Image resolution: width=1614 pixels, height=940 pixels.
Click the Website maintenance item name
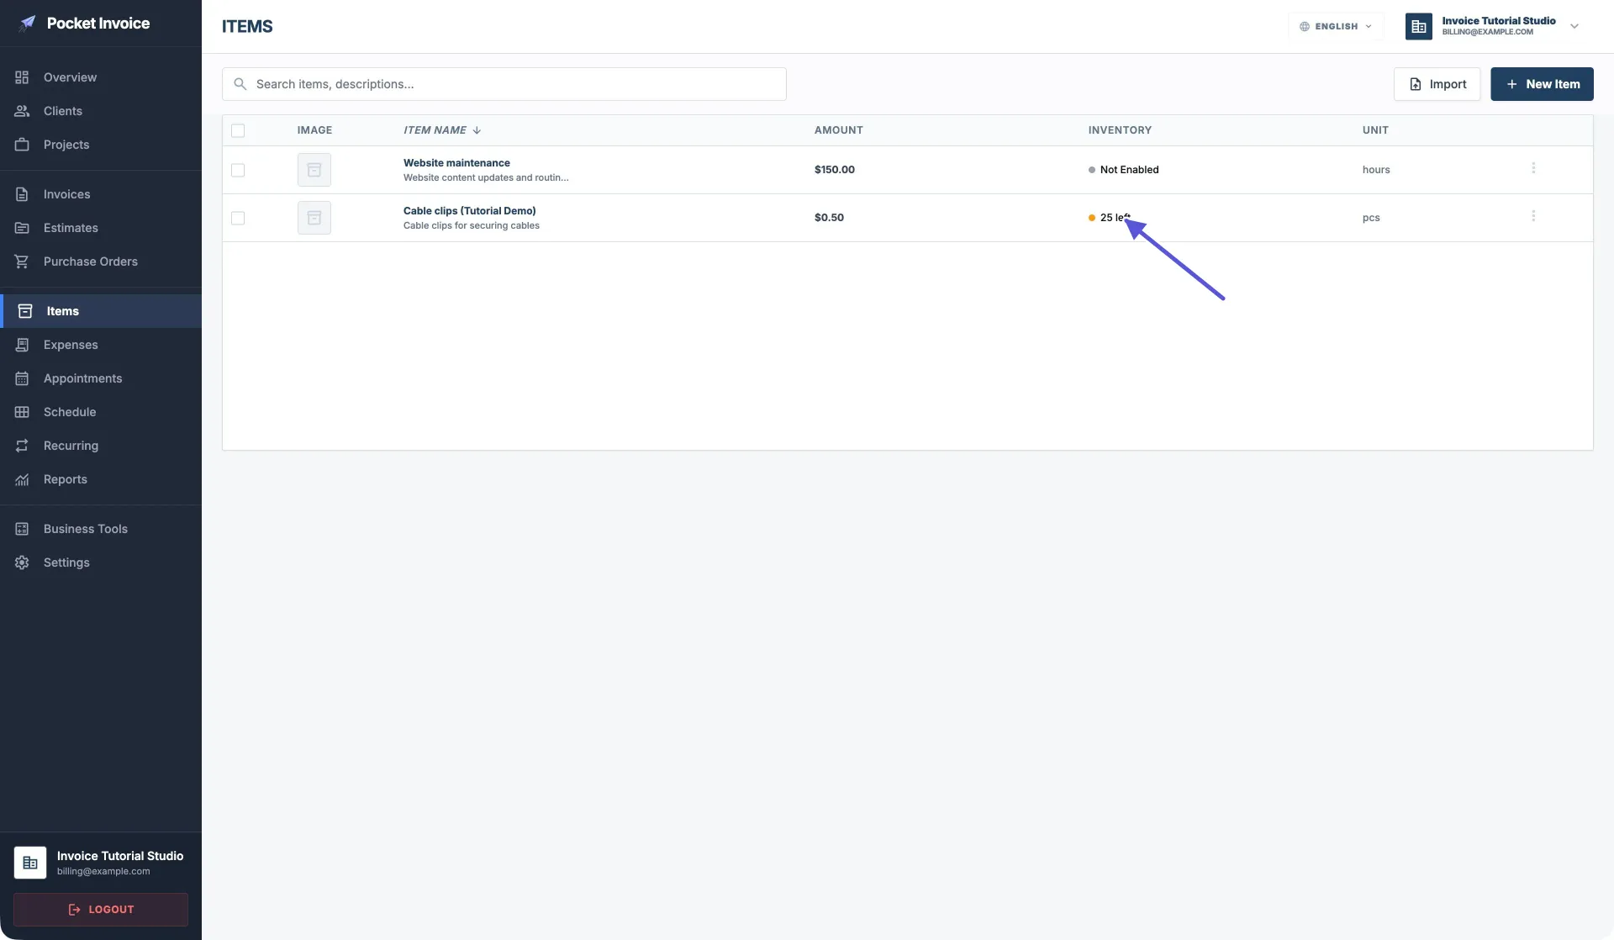pos(456,163)
